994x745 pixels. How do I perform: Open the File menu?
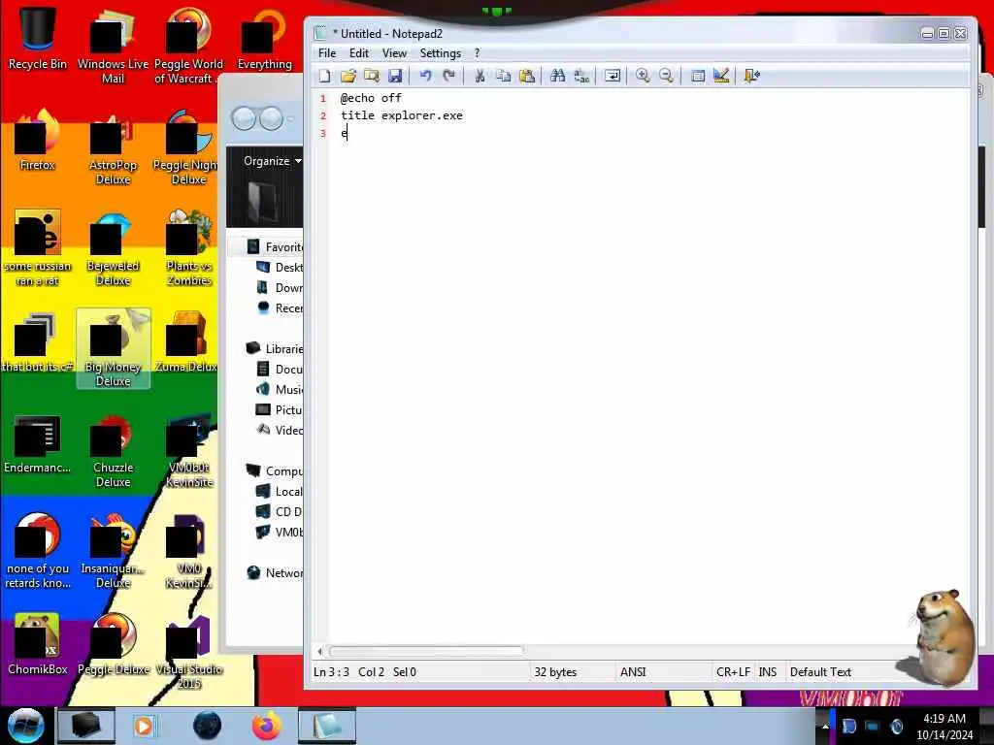point(327,53)
